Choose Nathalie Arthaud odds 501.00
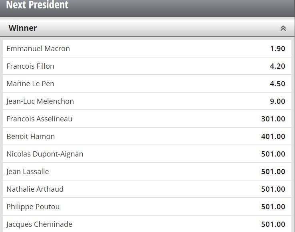Viewport: 295px width, 232px height. (x=273, y=189)
